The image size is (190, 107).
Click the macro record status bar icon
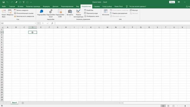coord(2,106)
